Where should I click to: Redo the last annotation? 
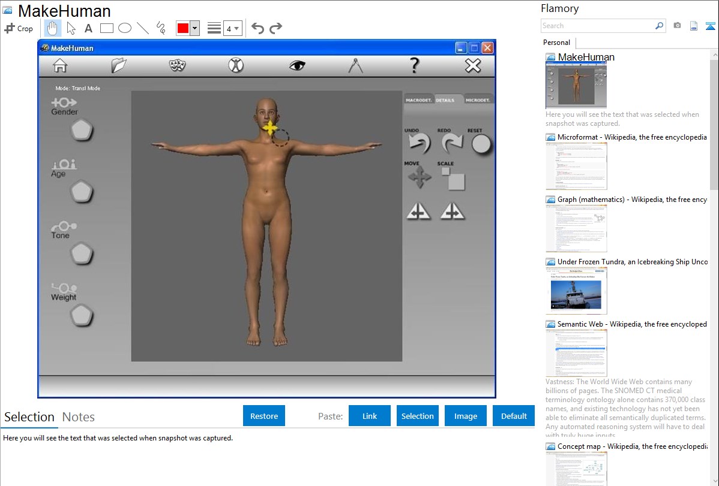(275, 28)
